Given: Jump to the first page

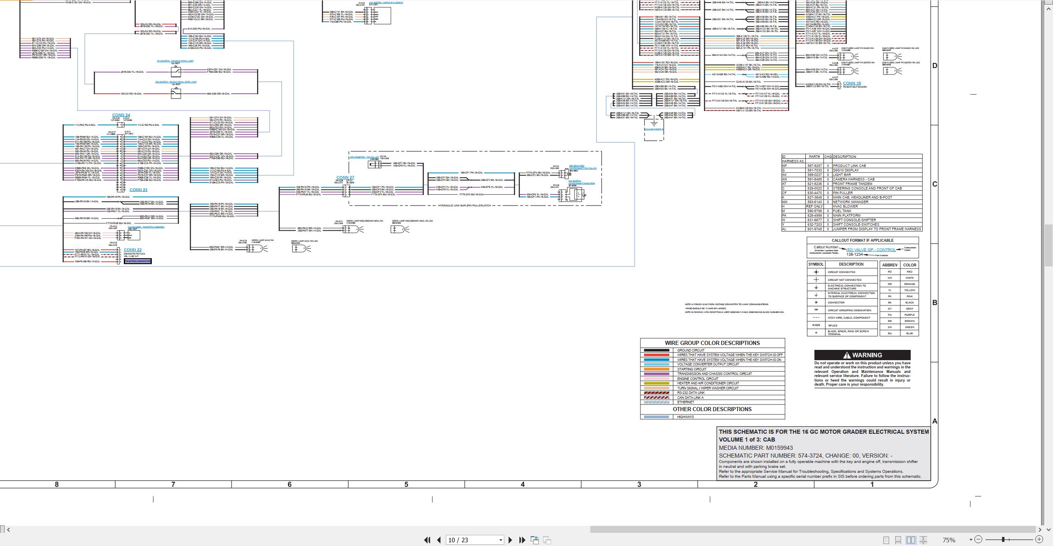Looking at the screenshot, I should pyautogui.click(x=427, y=540).
